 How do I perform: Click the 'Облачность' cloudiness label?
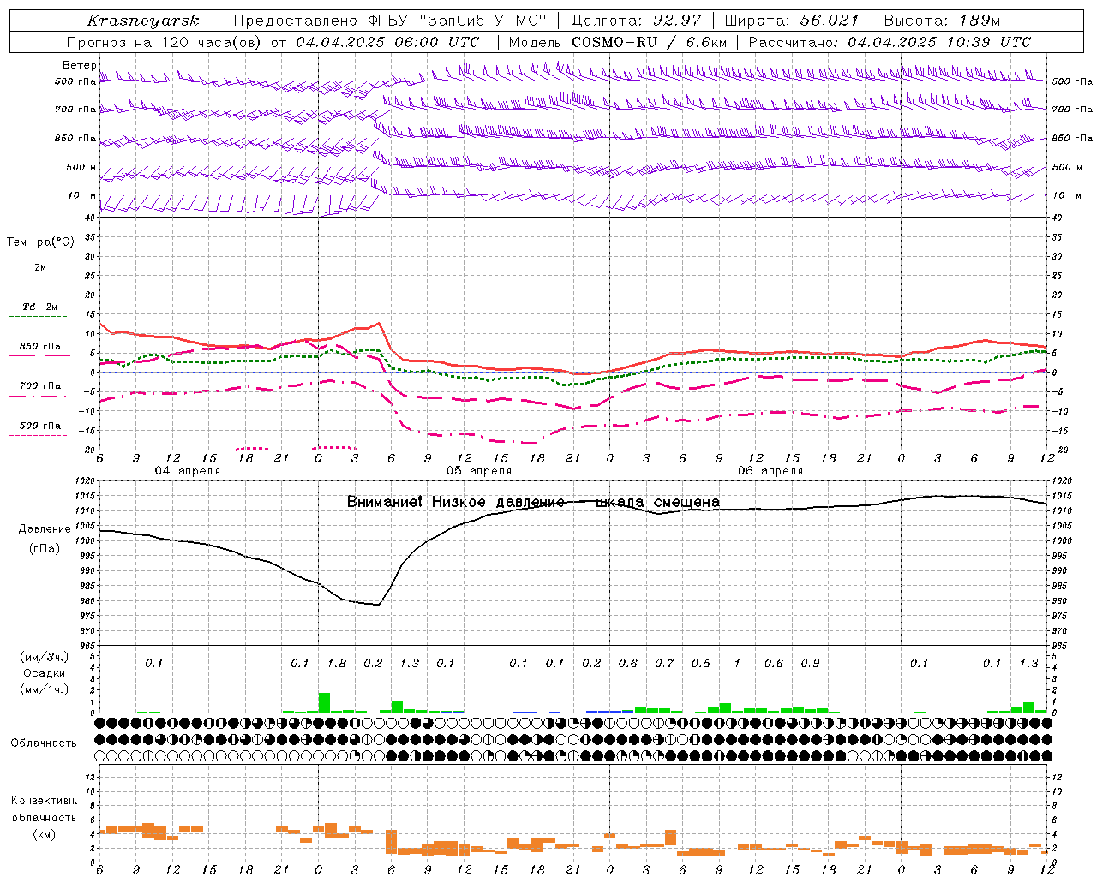[x=44, y=743]
